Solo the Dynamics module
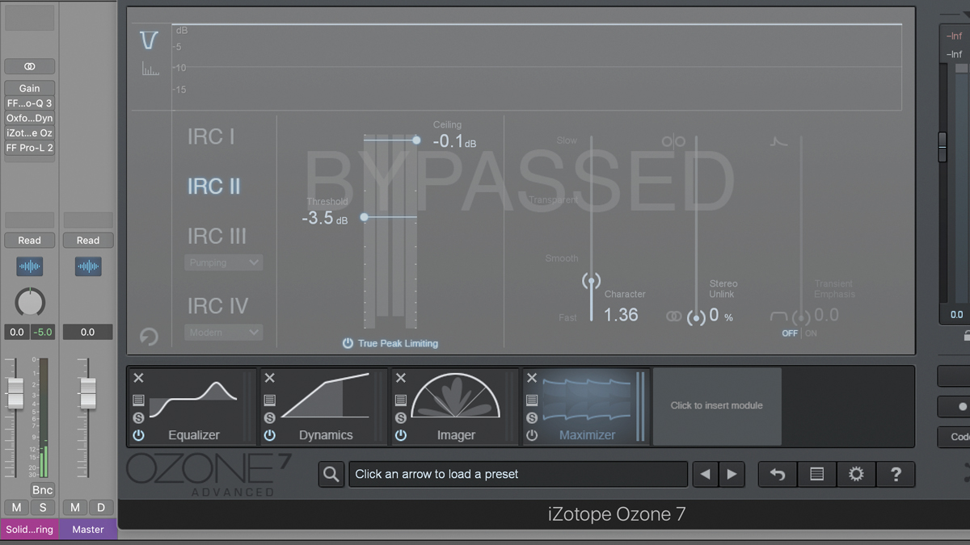The image size is (970, 545). coord(269,417)
